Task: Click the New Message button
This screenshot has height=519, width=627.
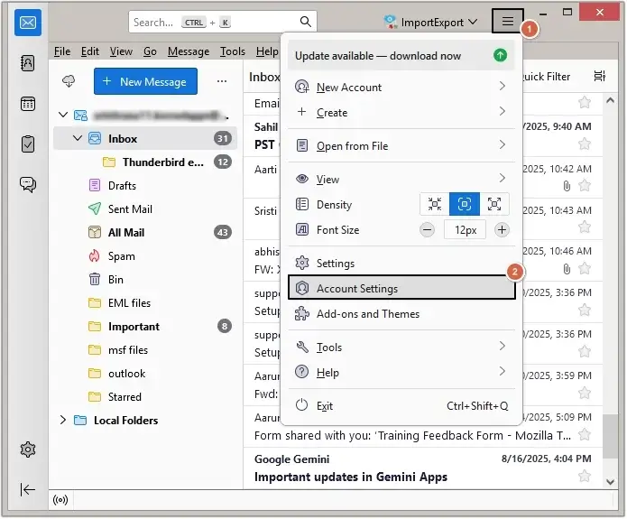Action: (145, 81)
